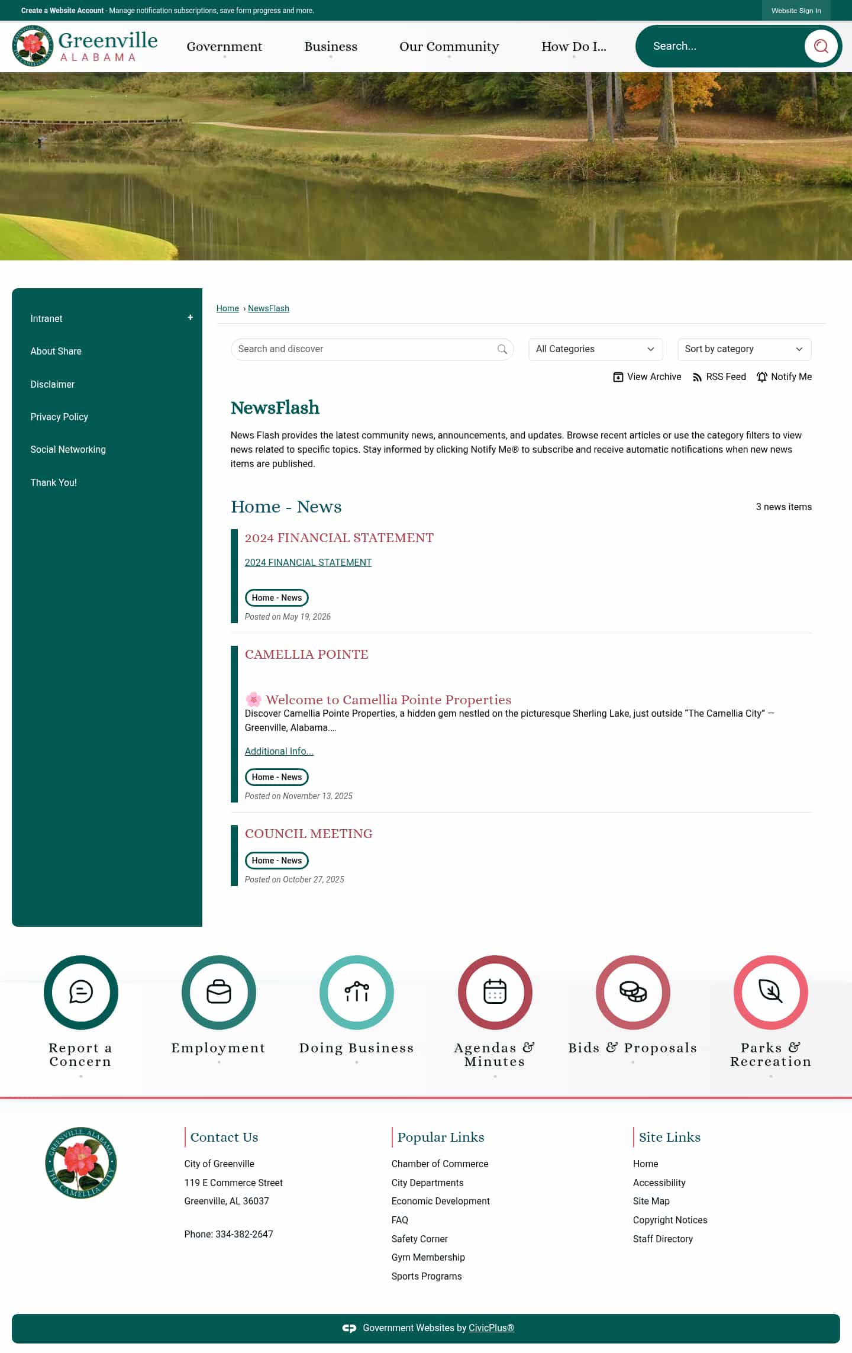Open the Accessibility footer link

tap(659, 1183)
